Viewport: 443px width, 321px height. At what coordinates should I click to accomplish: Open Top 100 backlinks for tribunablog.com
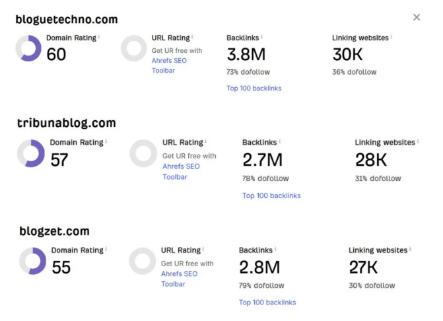tap(271, 196)
